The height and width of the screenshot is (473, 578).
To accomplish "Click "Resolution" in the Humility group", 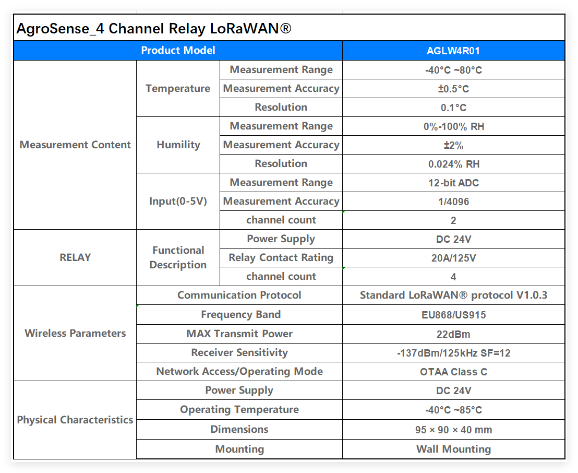I will [x=281, y=164].
